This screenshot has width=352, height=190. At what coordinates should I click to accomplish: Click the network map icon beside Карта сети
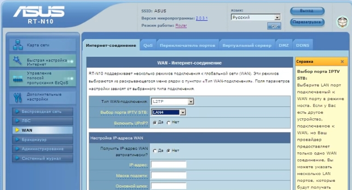point(18,45)
